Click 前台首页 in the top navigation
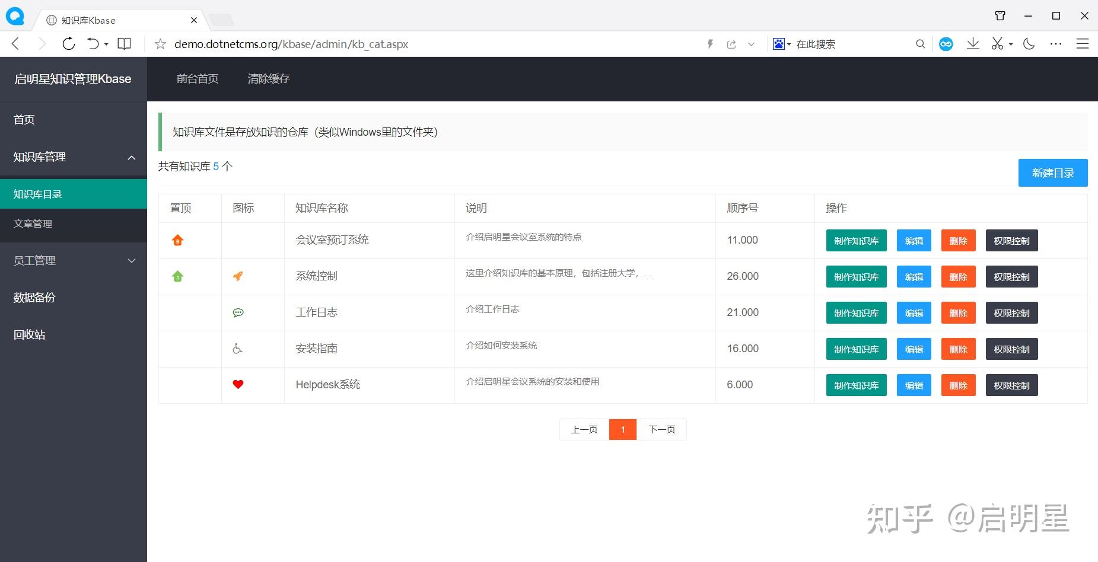Viewport: 1098px width, 562px height. coord(198,79)
